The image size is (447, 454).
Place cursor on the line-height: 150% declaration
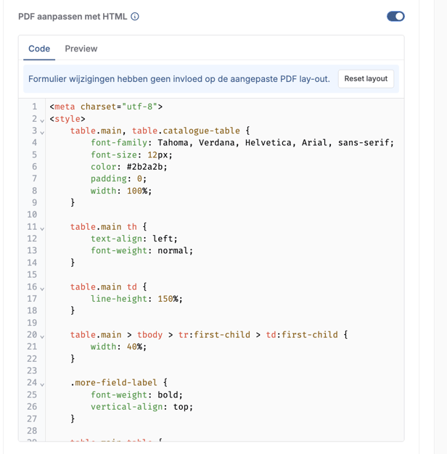click(x=136, y=299)
